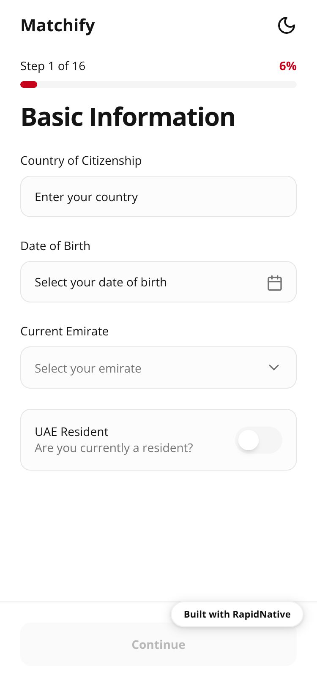Click the Date of Birth label
Screen dimensions: 317x686
pyautogui.click(x=55, y=246)
